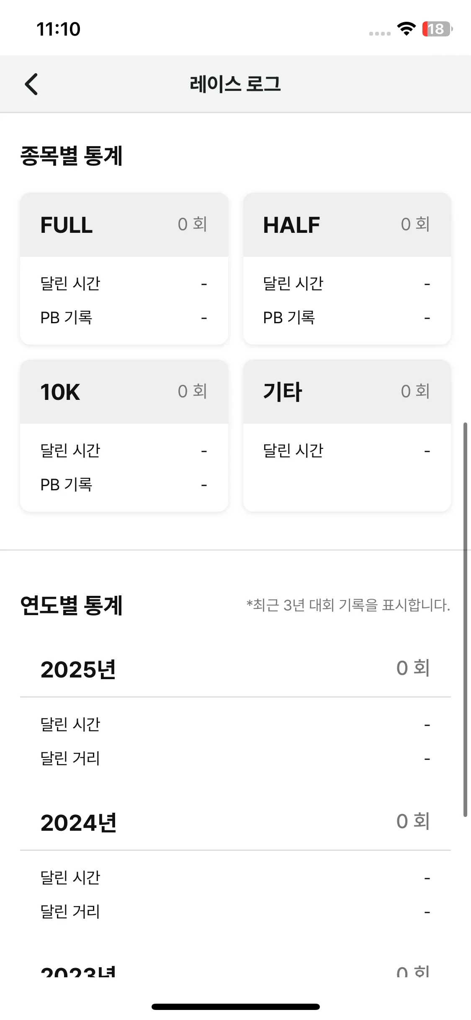Select the 10K stats card header
Image resolution: width=471 pixels, height=1020 pixels.
124,392
